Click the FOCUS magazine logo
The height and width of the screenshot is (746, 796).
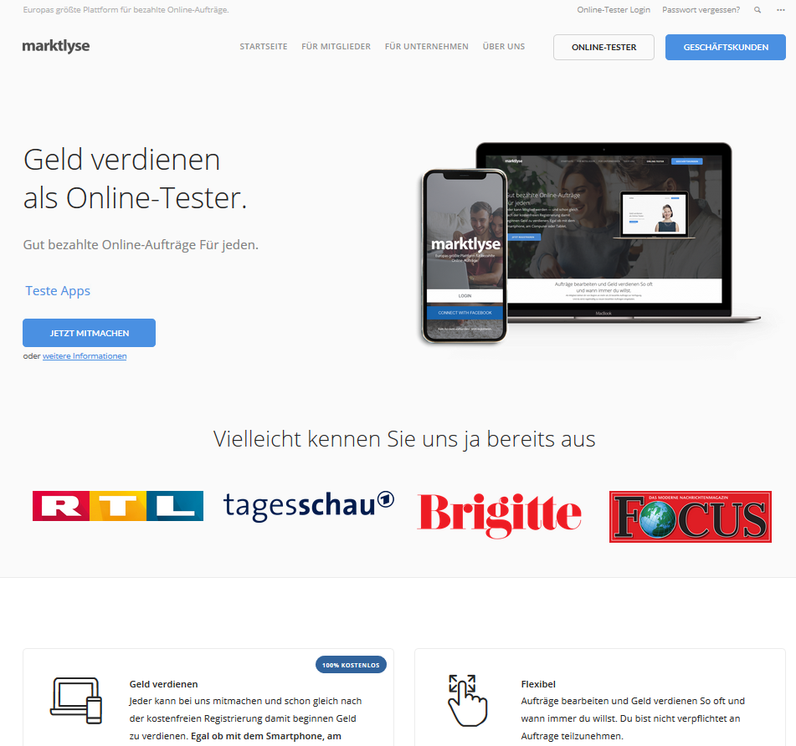pyautogui.click(x=691, y=516)
